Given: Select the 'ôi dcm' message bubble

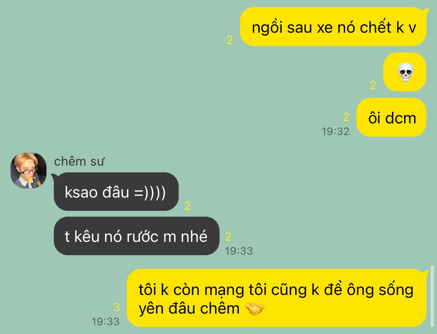Looking at the screenshot, I should (392, 118).
